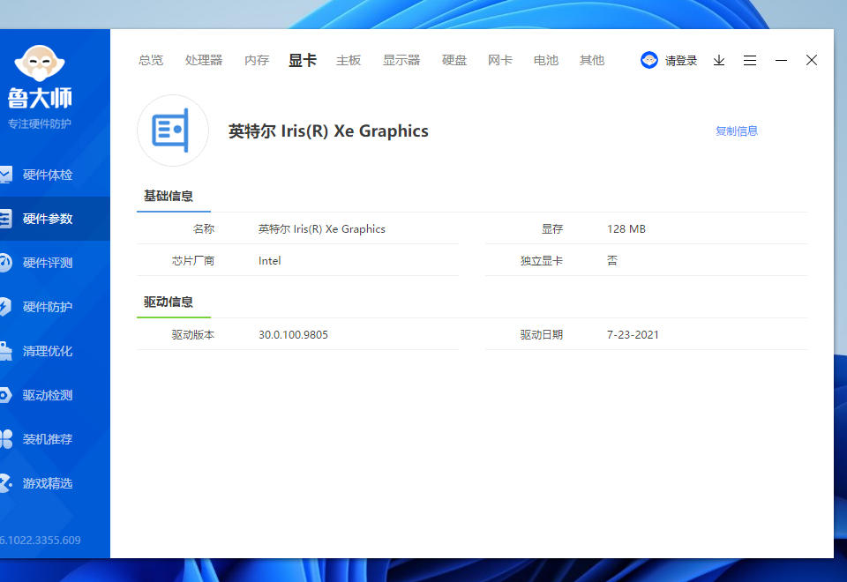Click the 基础信息 section header
Image resolution: width=847 pixels, height=582 pixels.
(169, 196)
